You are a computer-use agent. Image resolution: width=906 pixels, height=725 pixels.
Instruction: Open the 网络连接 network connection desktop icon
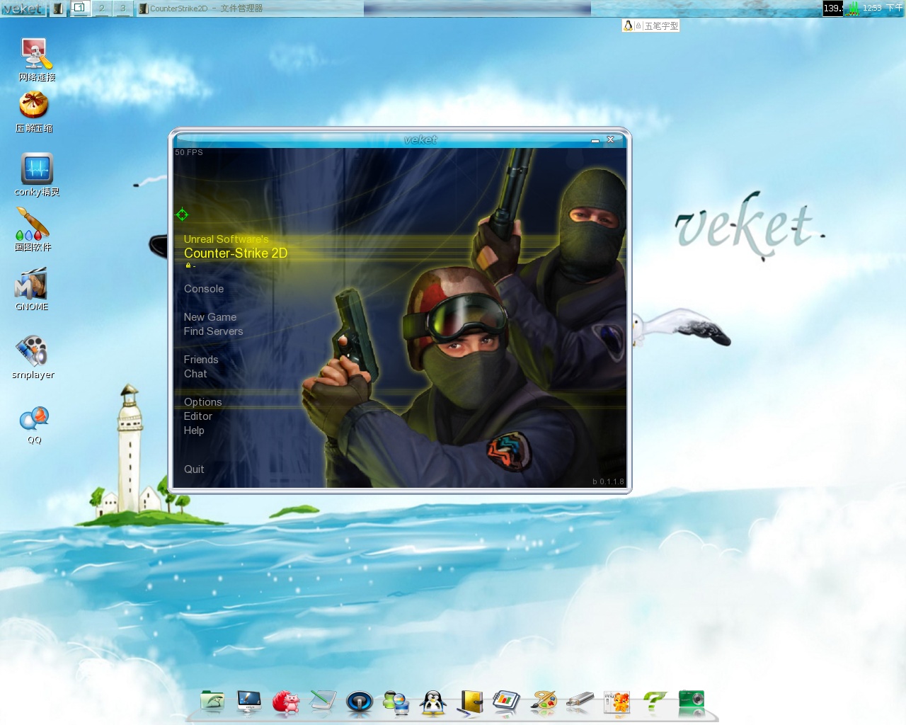[35, 54]
